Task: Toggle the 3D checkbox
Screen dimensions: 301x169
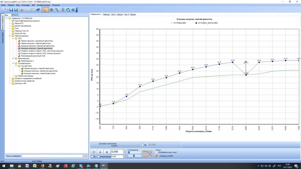Action: coord(142,145)
